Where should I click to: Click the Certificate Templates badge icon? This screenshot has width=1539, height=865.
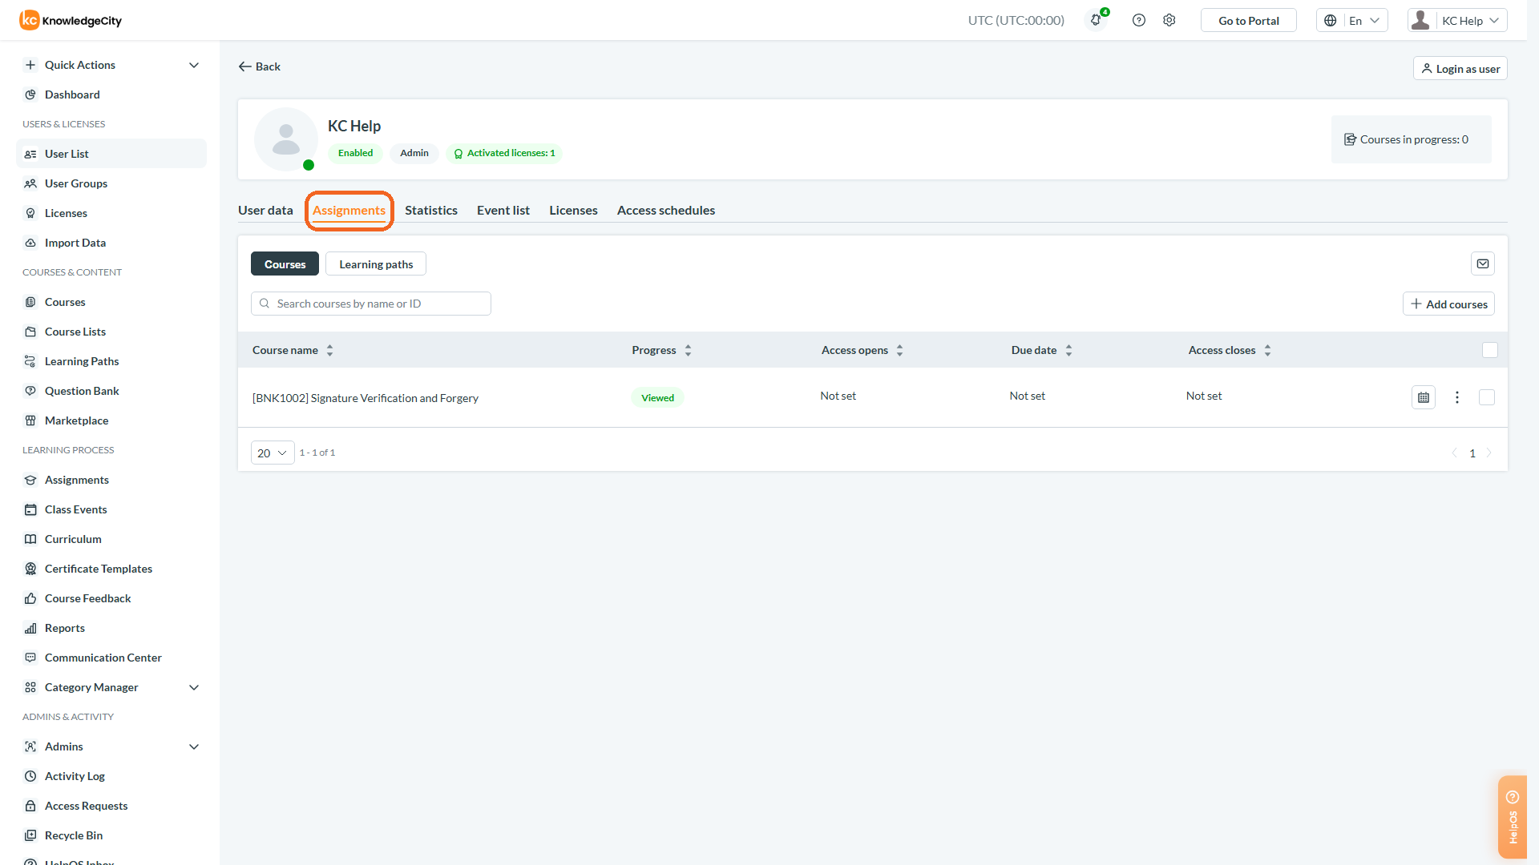(30, 569)
